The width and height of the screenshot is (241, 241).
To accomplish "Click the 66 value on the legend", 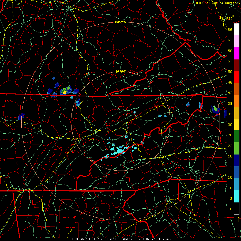I will (230, 29).
